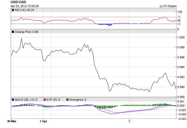Click the 0.992 price axis label
This screenshot has height=128, width=187.
tap(181, 77)
